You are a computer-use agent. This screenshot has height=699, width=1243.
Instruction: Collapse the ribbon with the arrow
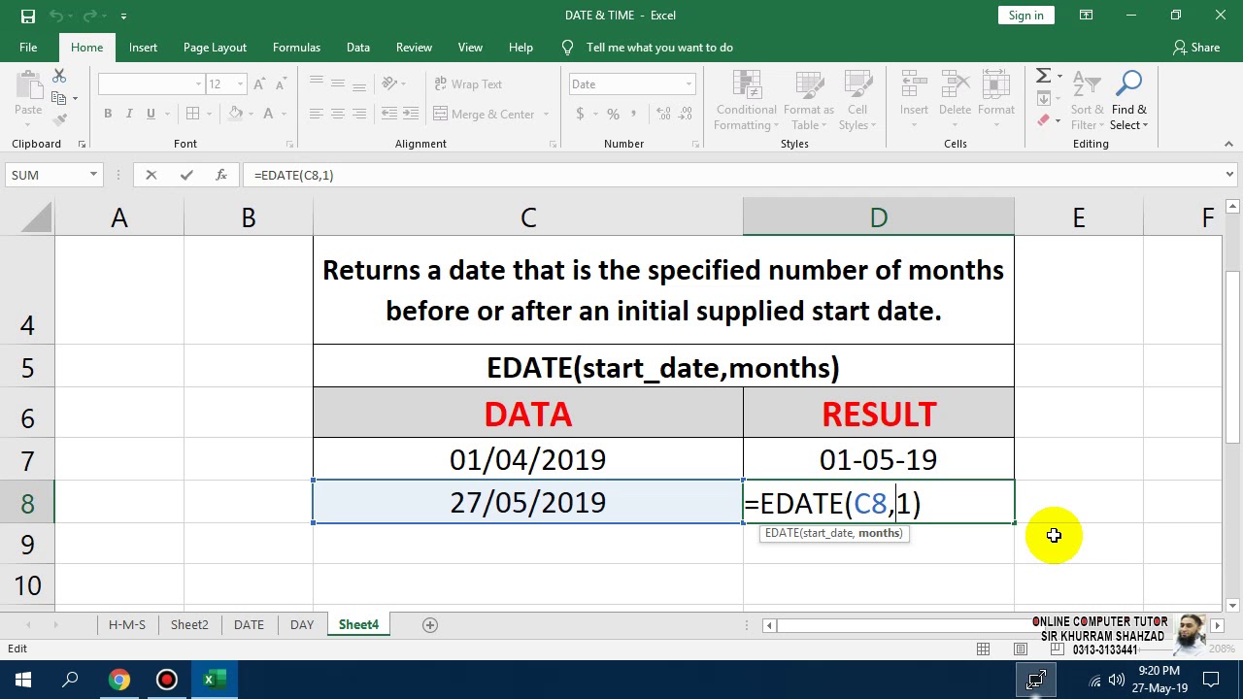click(x=1228, y=144)
